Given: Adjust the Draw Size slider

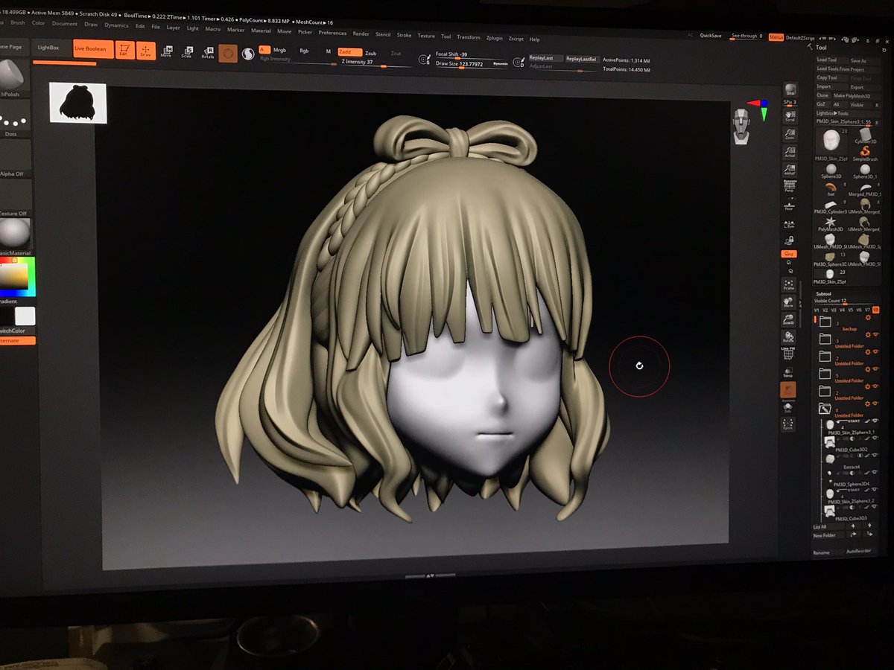Looking at the screenshot, I should 471,65.
